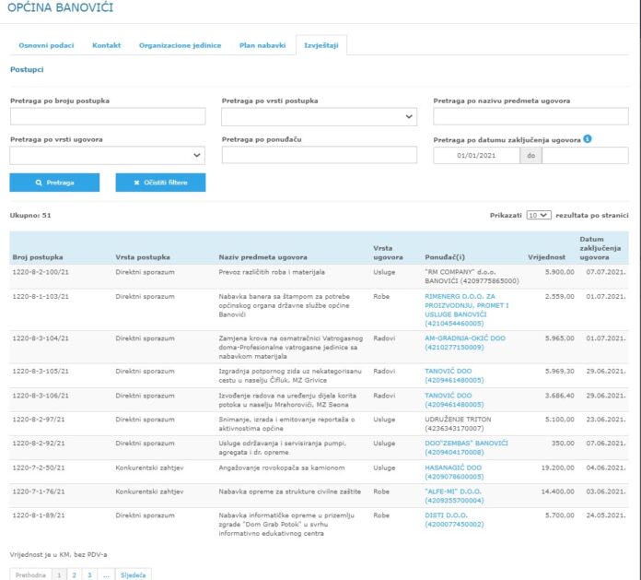Click the 'Pretraga po ponuđaču' input box
The width and height of the screenshot is (641, 580).
[319, 155]
